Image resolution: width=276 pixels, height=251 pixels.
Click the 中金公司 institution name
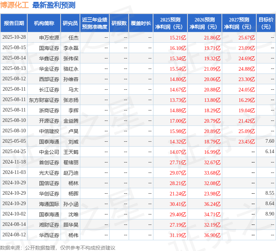[49, 152]
